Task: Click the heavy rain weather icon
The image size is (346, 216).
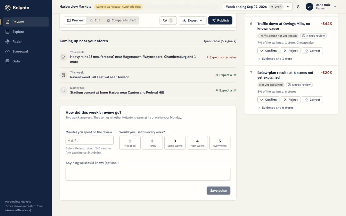Action: 63,57
